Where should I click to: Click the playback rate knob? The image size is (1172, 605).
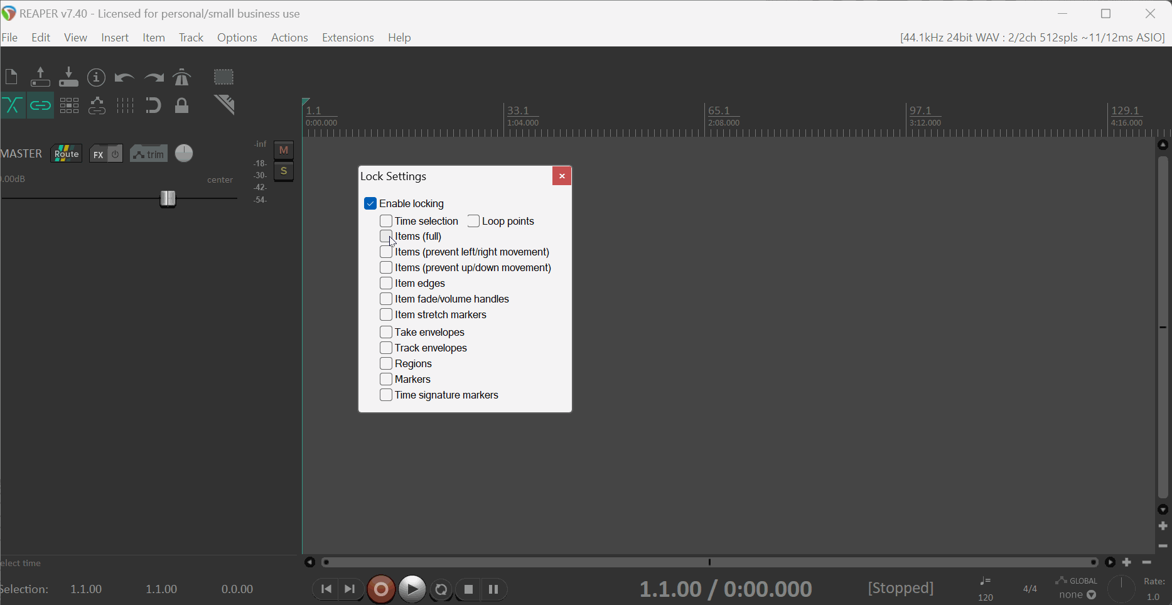coord(1121,589)
